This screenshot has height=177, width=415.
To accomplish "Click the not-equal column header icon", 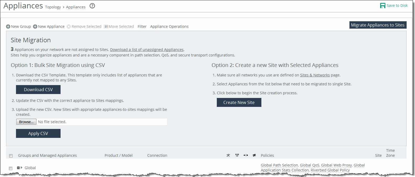I will click(254, 155).
